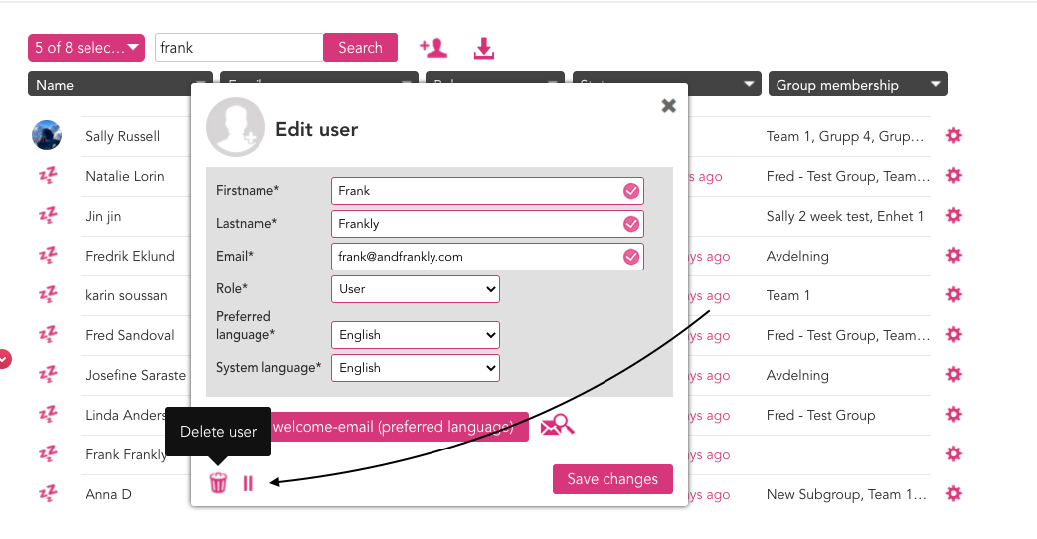1037x539 pixels.
Task: Click the preview email envelope icon
Action: point(557,425)
